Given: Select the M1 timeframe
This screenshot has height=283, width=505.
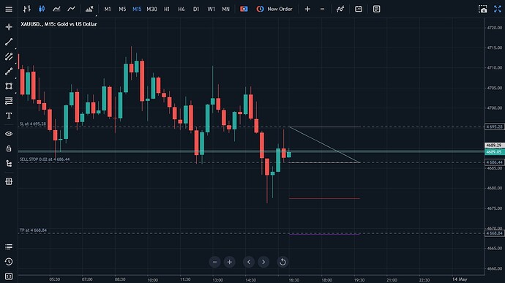Looking at the screenshot, I should point(108,9).
